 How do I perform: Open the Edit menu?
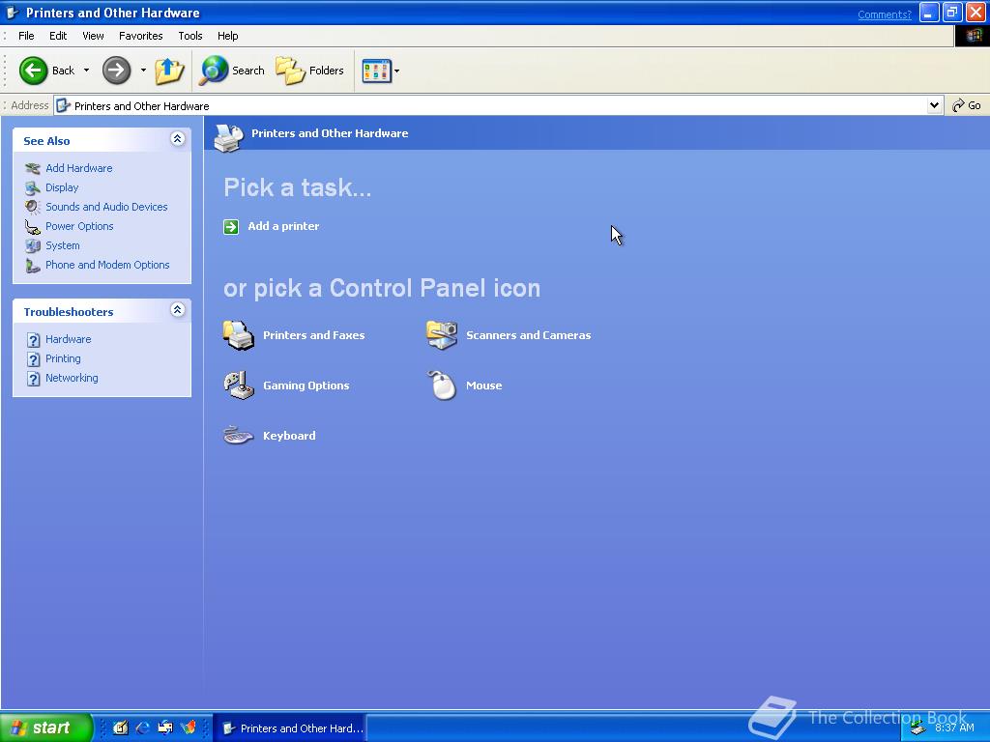click(x=58, y=36)
